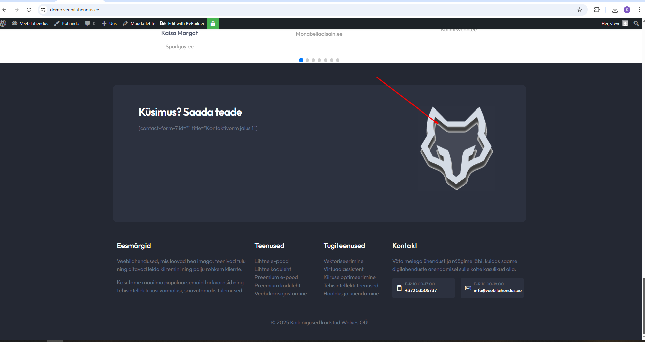Open the Hei, steve account menu
Image resolution: width=645 pixels, height=342 pixels.
615,23
